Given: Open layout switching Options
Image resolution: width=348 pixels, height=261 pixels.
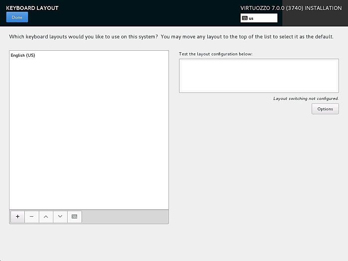Looking at the screenshot, I should (325, 109).
